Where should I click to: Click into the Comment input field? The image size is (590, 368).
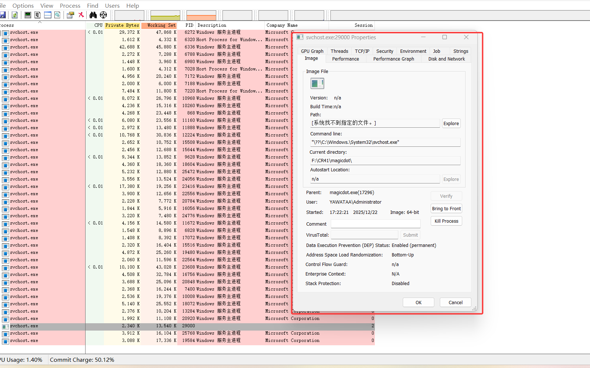coord(376,224)
